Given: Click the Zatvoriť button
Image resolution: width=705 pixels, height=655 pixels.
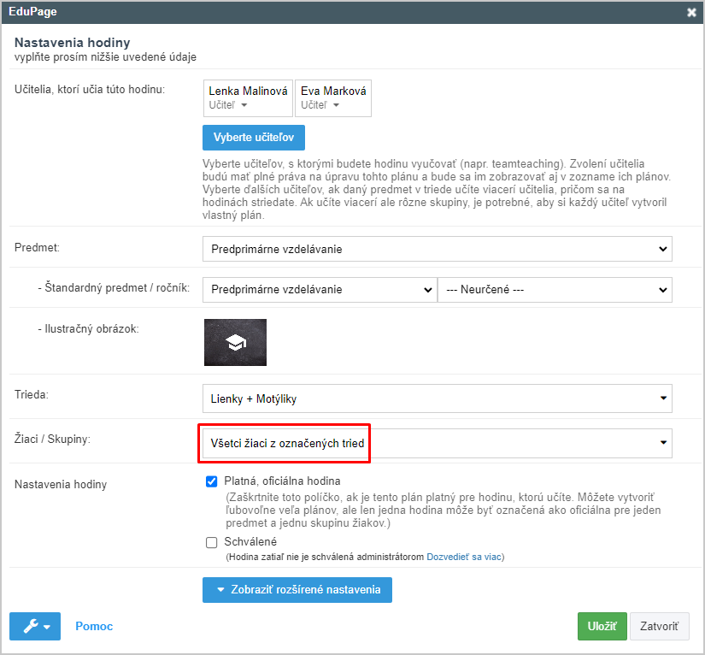Looking at the screenshot, I should coord(659,626).
